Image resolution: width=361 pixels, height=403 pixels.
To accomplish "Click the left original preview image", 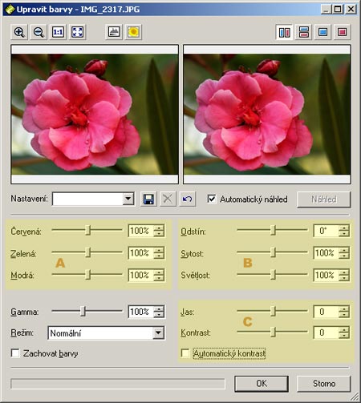I will click(95, 115).
